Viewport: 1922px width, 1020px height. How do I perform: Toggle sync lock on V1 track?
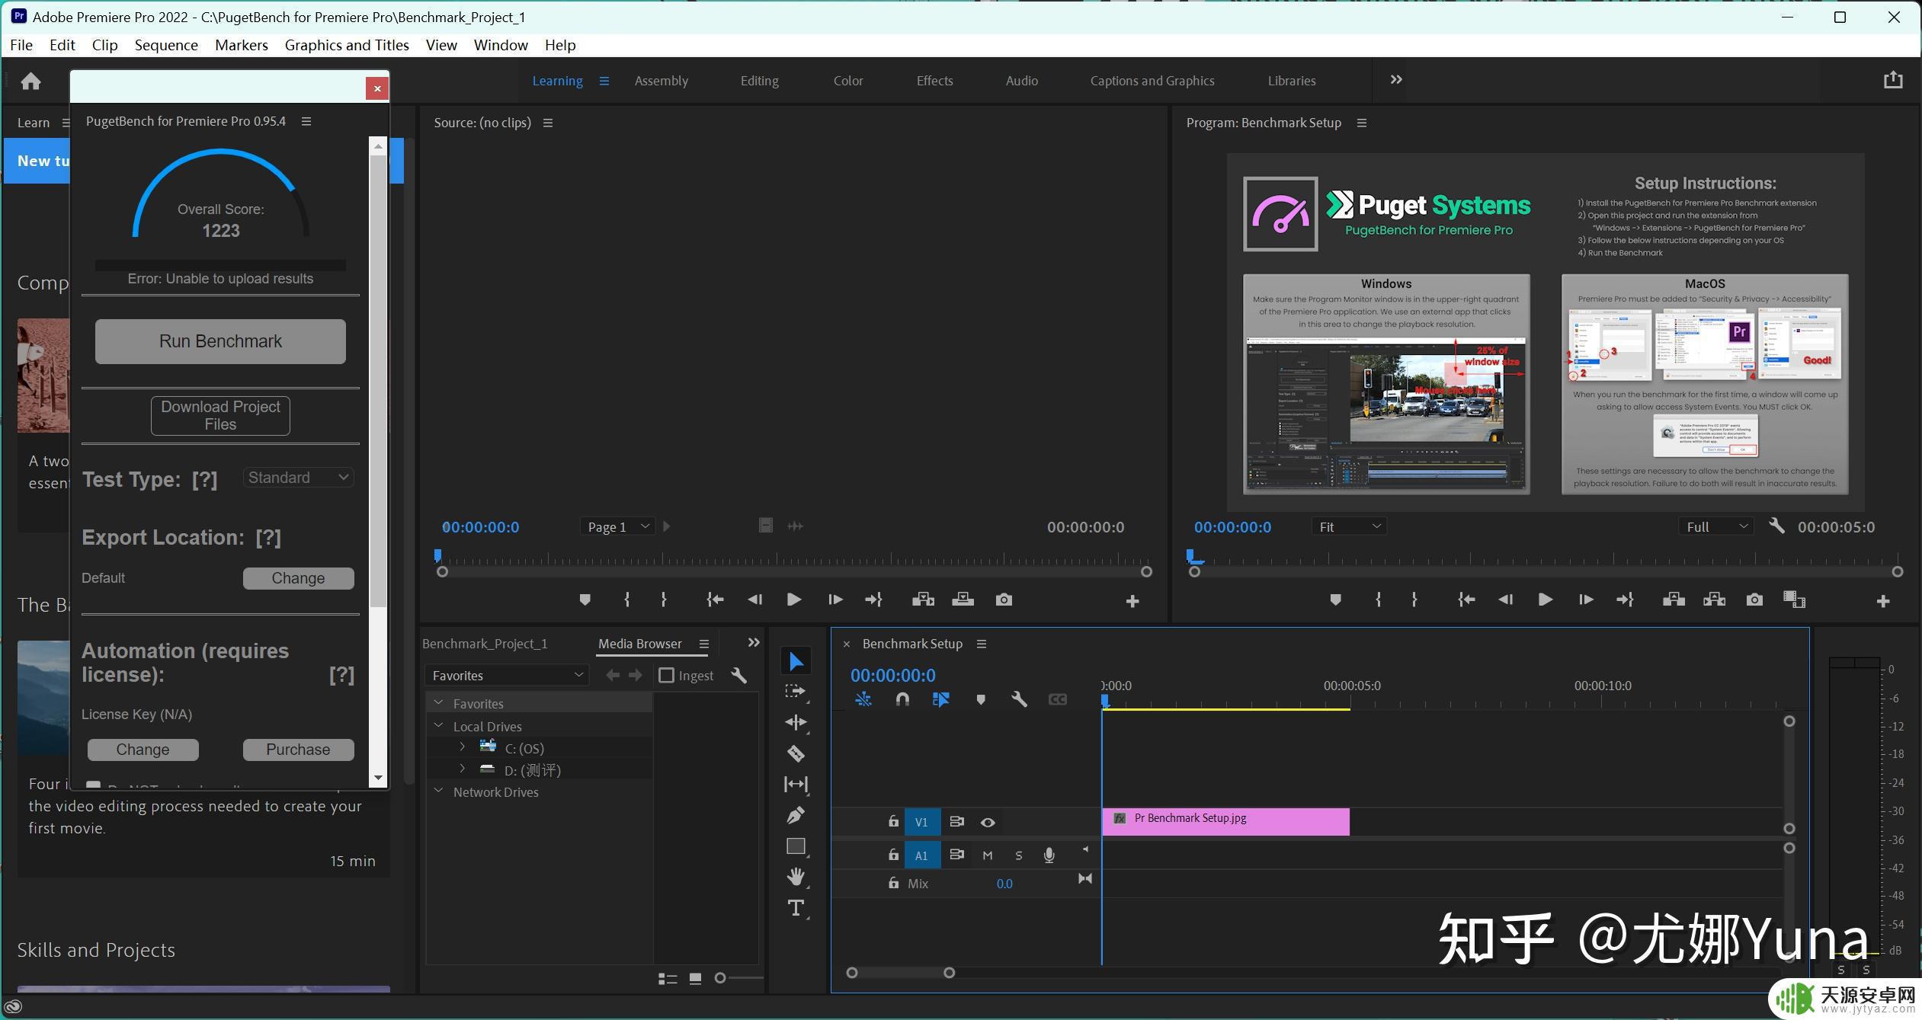point(956,822)
